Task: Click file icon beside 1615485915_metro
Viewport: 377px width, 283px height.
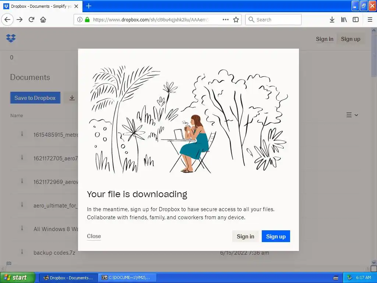Action: point(22,133)
